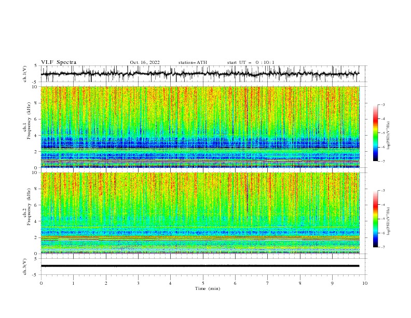Click time axis tick label "10"
This screenshot has width=411, height=318.
[365, 283]
